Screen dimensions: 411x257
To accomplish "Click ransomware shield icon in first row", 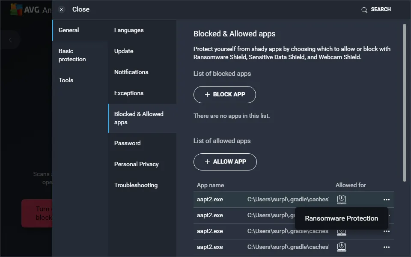I will (x=341, y=199).
